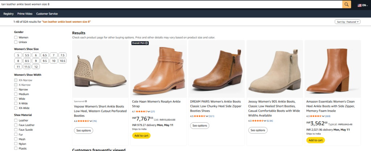371x151 pixels.
Task: Open DREAM PAIRS brown zipper boot image
Action: [x=217, y=69]
